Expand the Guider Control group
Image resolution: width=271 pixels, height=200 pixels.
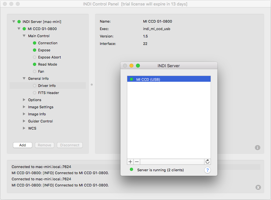24,121
